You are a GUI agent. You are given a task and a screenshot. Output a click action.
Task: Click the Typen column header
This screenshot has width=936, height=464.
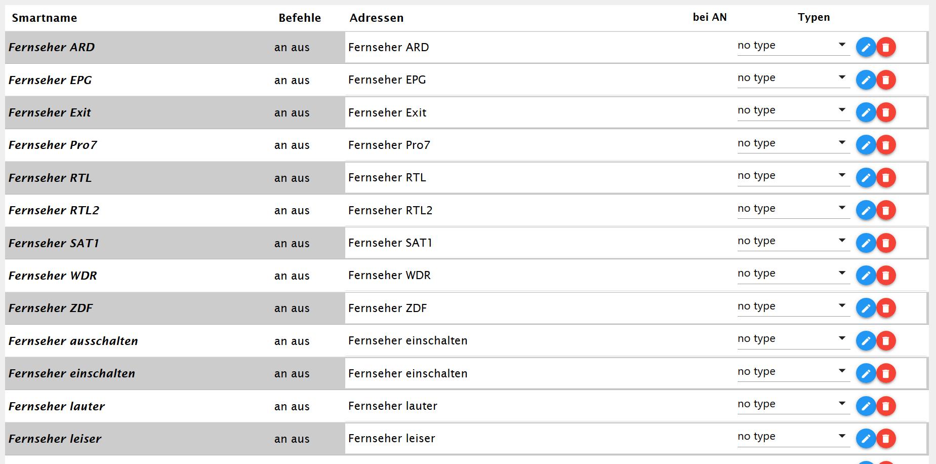coord(813,18)
